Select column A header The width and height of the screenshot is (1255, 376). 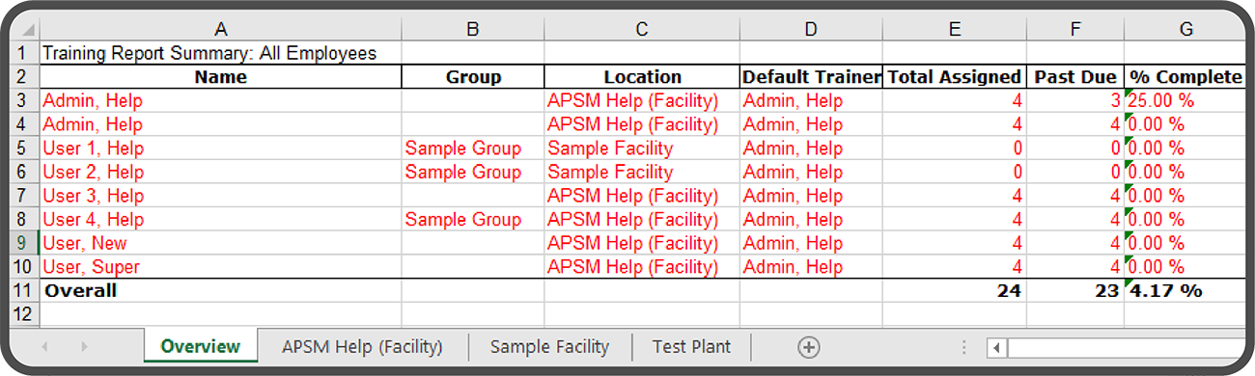click(x=220, y=30)
